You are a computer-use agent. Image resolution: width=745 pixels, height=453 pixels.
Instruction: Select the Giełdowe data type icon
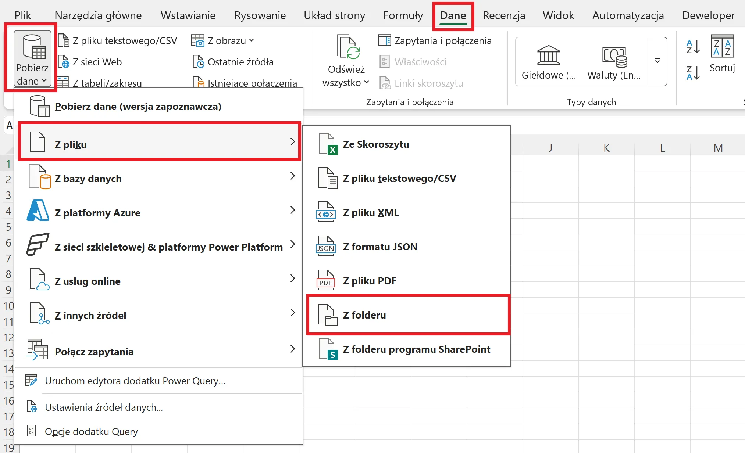tap(548, 55)
